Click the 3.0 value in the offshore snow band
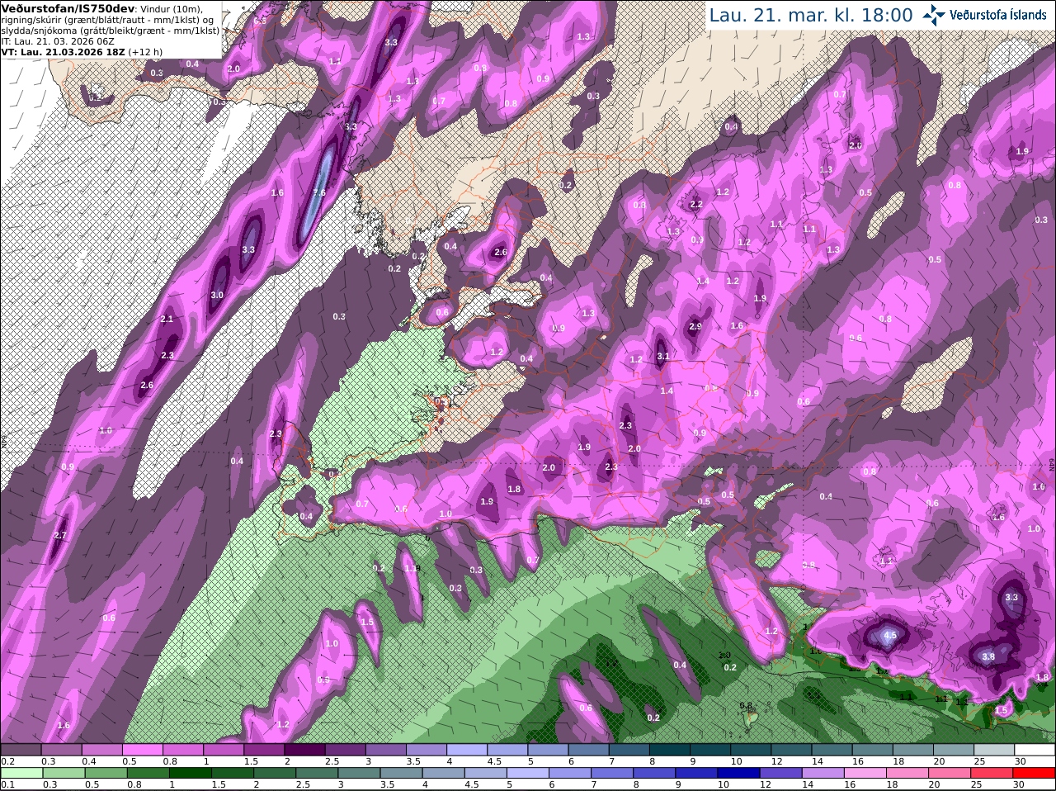 click(x=217, y=295)
